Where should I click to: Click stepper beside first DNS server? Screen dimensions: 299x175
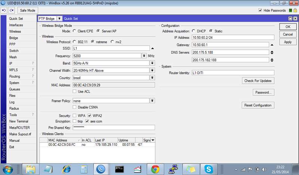(272, 52)
